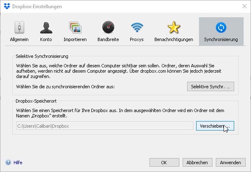The image size is (251, 172).
Task: Open the Synchronisierung blue sync icon
Action: 221,28
